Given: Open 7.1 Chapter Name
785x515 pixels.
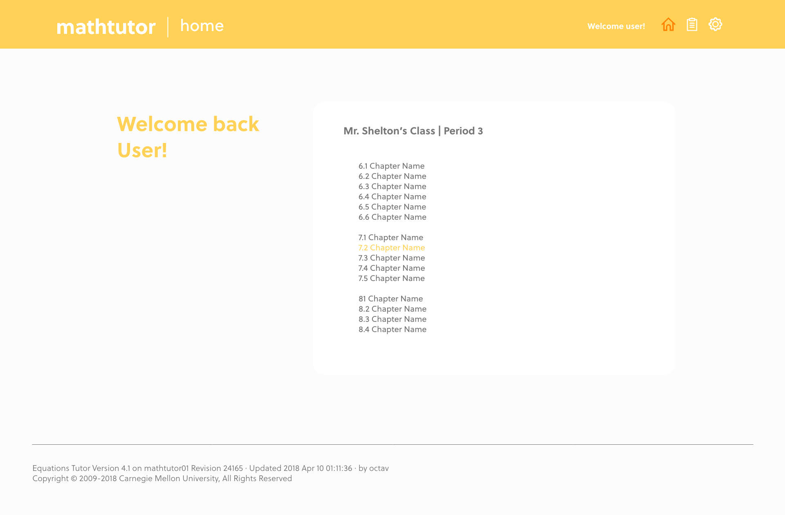Looking at the screenshot, I should 390,238.
